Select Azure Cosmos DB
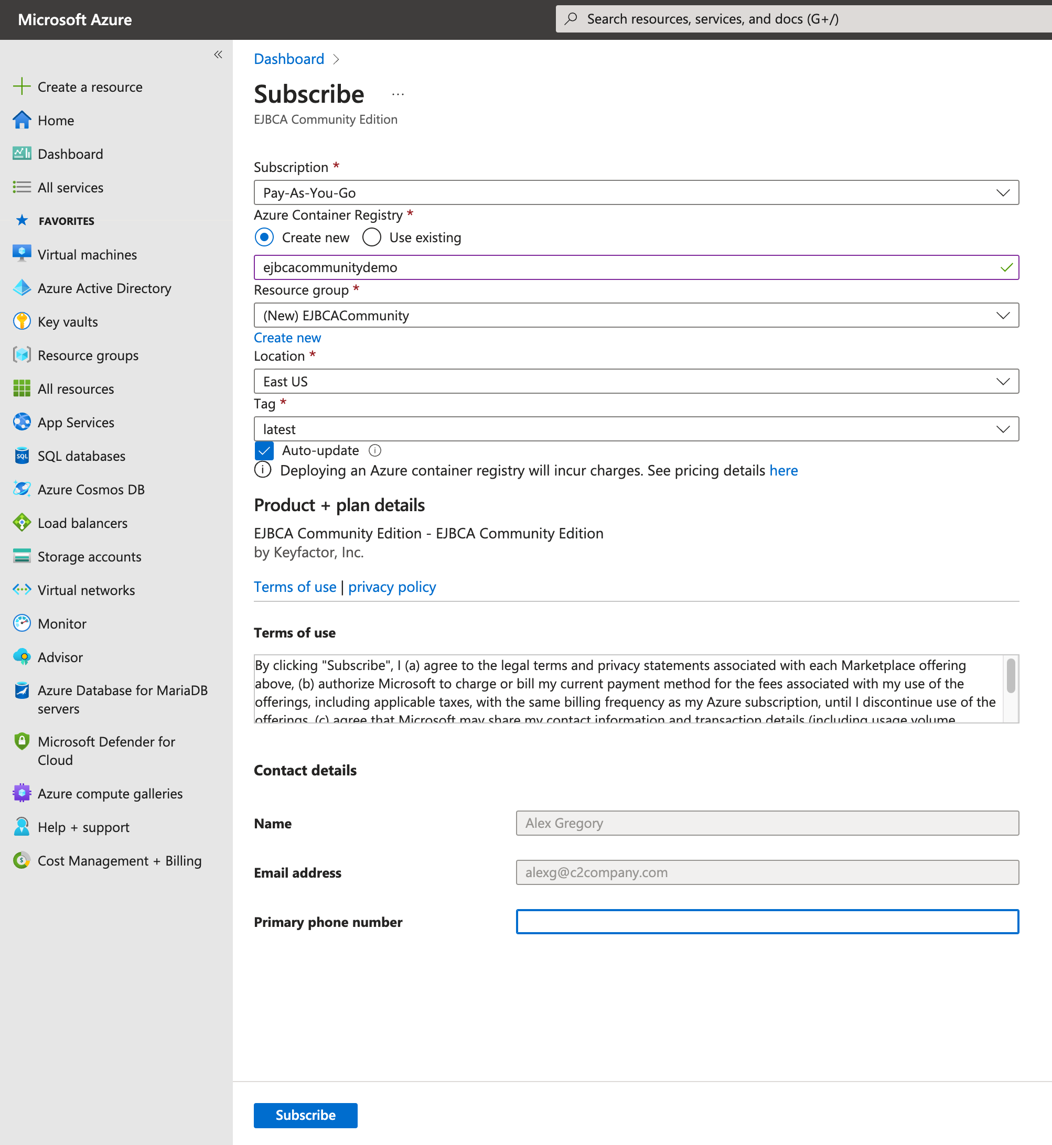Screen dimensions: 1052x1145 point(91,490)
